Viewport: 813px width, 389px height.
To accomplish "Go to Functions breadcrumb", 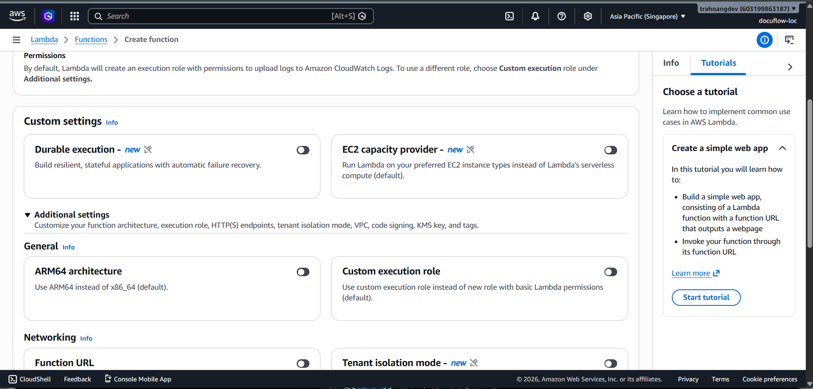I will click(91, 39).
